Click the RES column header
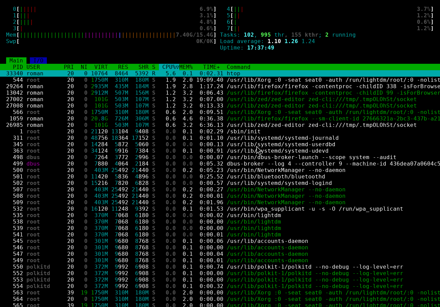This screenshot has width=440, height=307. pos(123,67)
